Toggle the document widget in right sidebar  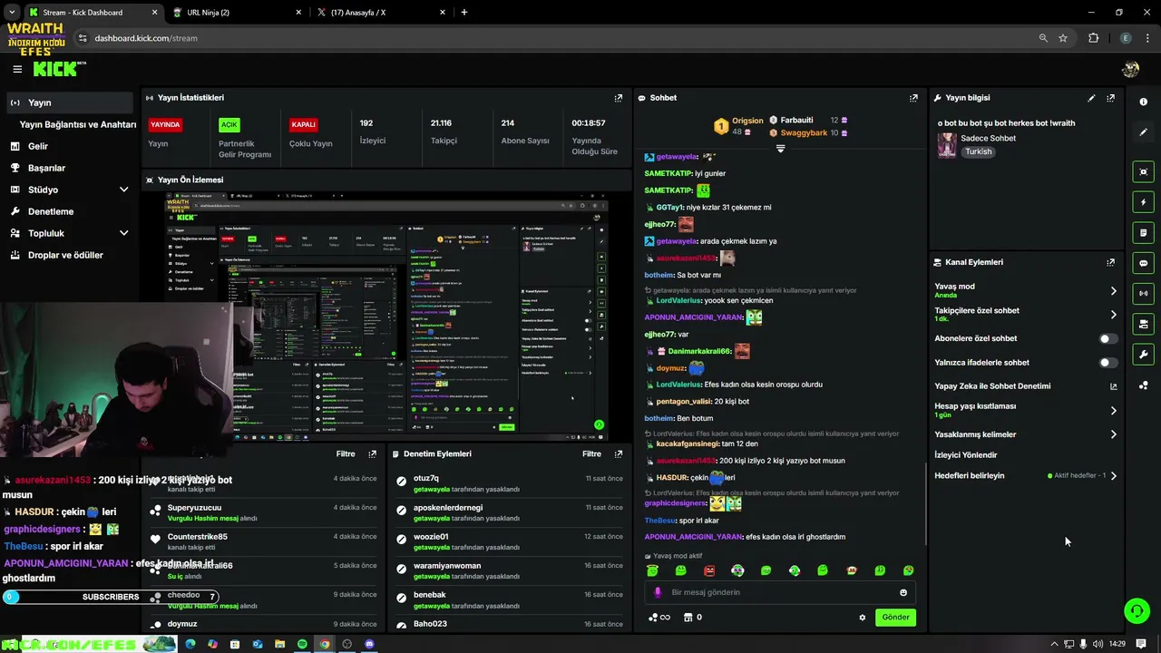pyautogui.click(x=1143, y=233)
